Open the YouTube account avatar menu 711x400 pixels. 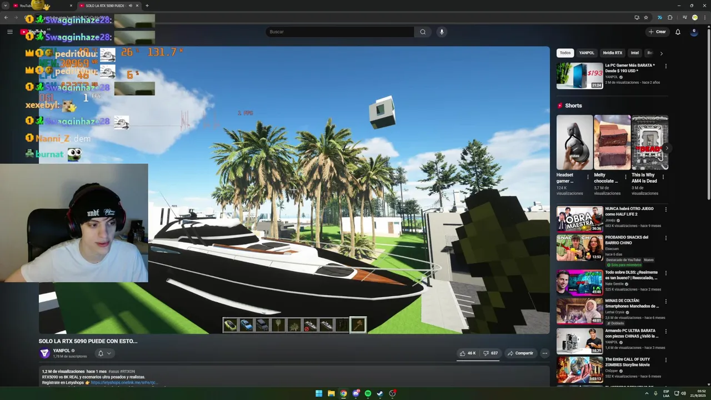[x=694, y=32]
